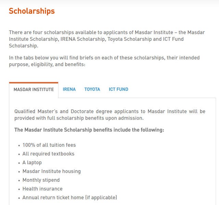Click the 'A laptop' list item

pyautogui.click(x=32, y=162)
